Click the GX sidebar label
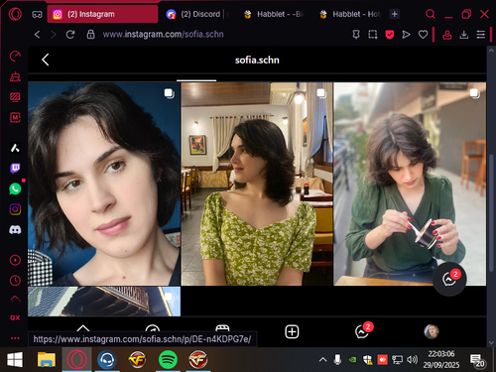The width and height of the screenshot is (496, 372). [x=15, y=317]
